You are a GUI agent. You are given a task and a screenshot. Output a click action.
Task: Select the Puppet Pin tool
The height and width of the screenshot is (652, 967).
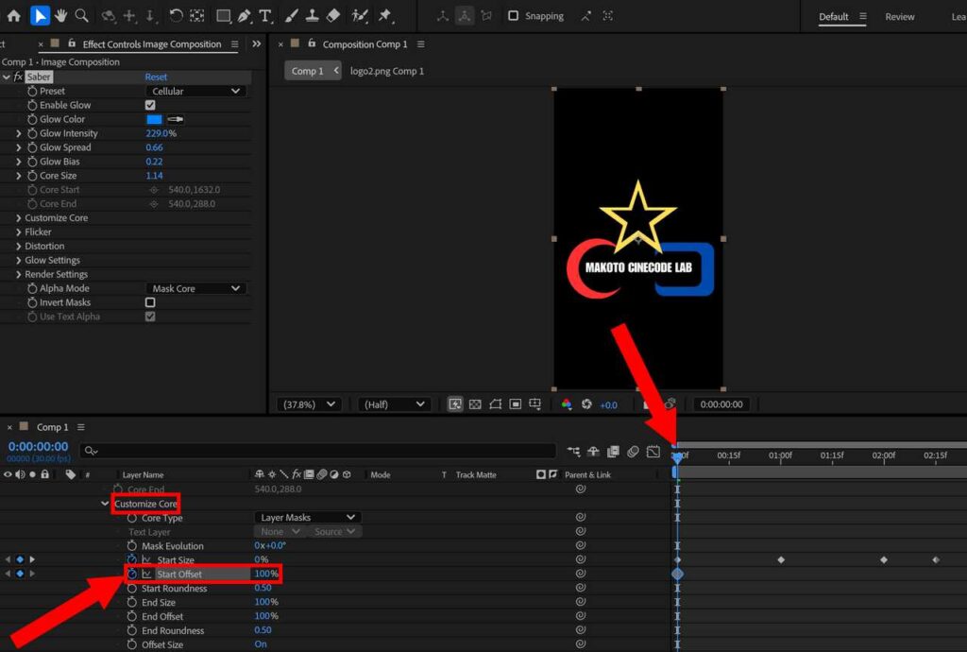(x=386, y=16)
